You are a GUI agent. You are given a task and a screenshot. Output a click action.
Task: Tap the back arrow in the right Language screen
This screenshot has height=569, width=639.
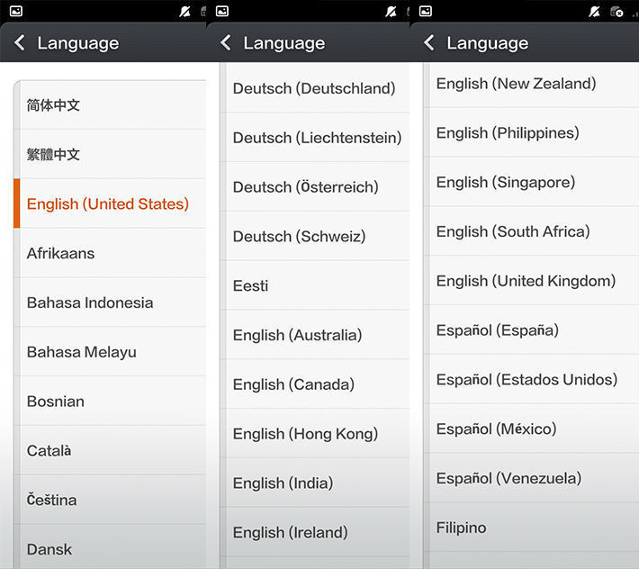429,43
